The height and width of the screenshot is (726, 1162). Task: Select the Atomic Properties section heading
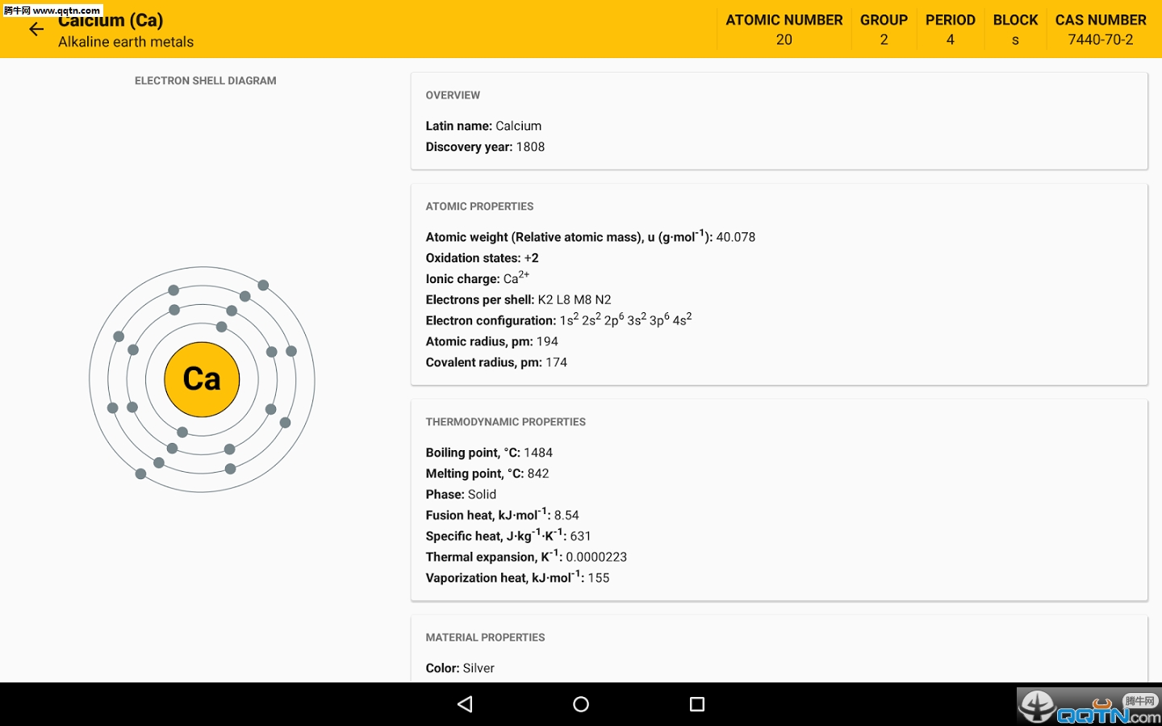click(x=479, y=207)
